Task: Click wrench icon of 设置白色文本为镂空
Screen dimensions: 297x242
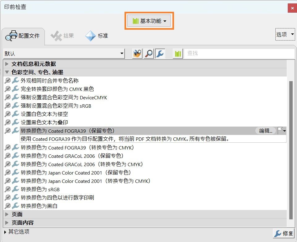Action: (15, 114)
